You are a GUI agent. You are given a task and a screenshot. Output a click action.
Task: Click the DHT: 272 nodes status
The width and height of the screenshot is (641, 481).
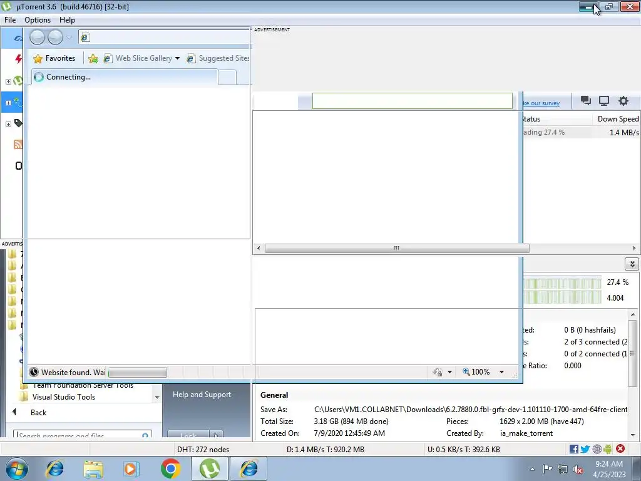click(x=203, y=450)
